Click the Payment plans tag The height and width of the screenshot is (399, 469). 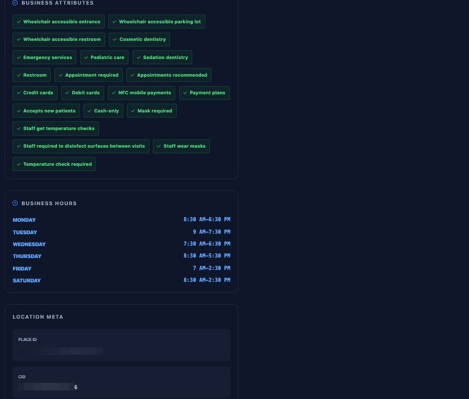(204, 93)
